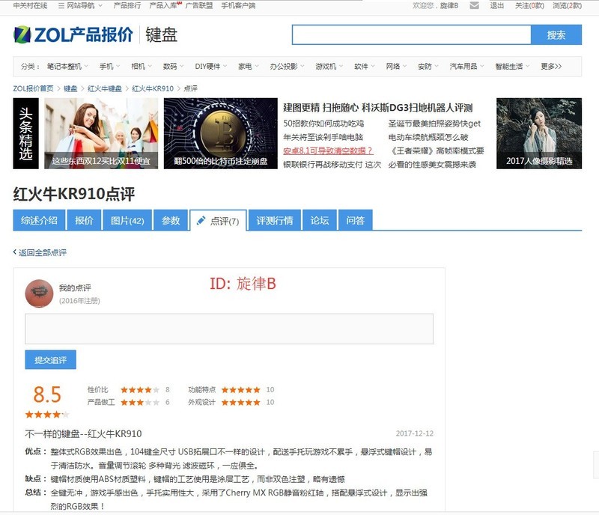Open the red 安卓8.1可导致清空数据 link

pos(328,151)
